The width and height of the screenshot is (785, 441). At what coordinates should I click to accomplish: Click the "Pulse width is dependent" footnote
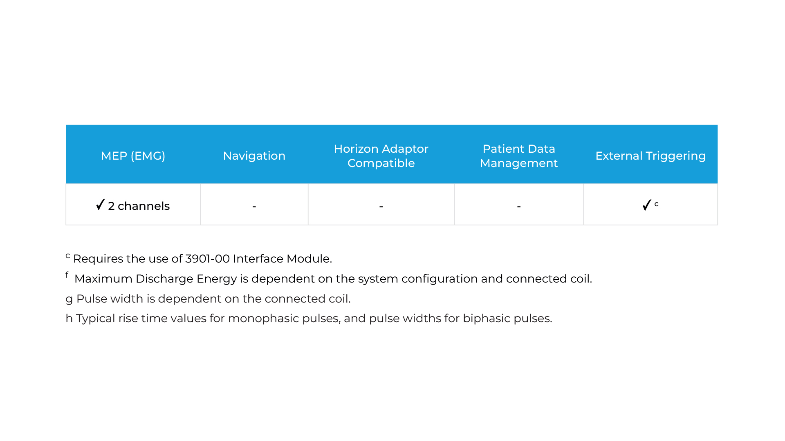[x=213, y=298]
